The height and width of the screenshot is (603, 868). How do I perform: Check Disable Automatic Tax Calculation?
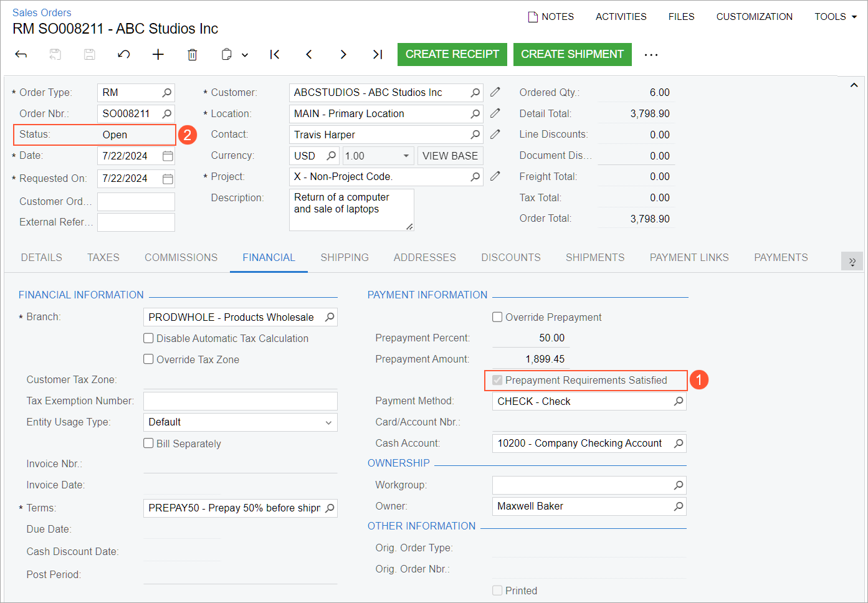click(148, 338)
